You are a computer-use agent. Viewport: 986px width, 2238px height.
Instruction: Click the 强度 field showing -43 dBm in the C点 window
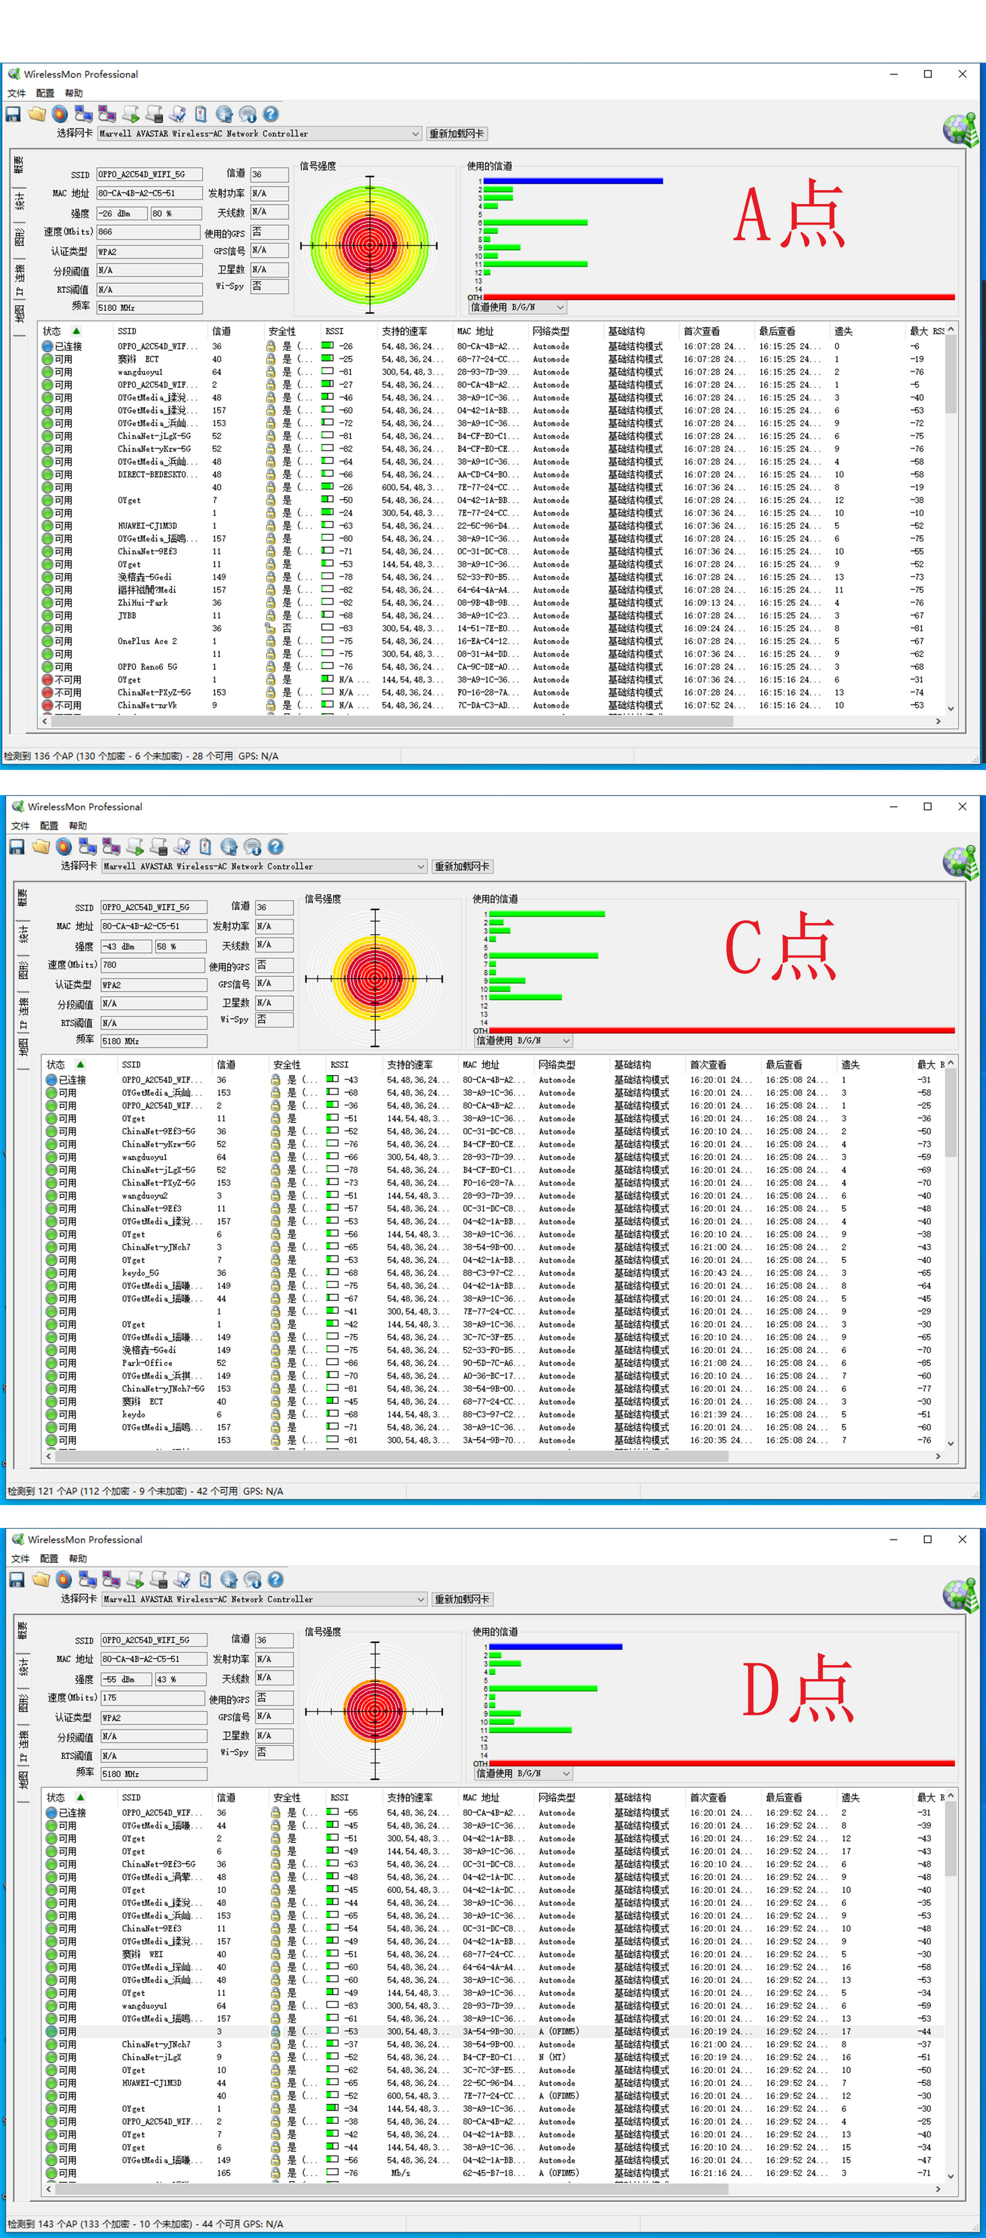(126, 947)
